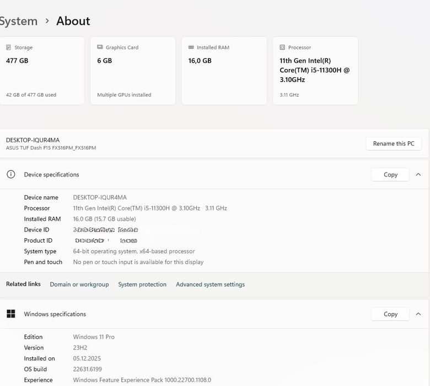Click the Version value 23H2
Image resolution: width=430 pixels, height=386 pixels.
80,347
